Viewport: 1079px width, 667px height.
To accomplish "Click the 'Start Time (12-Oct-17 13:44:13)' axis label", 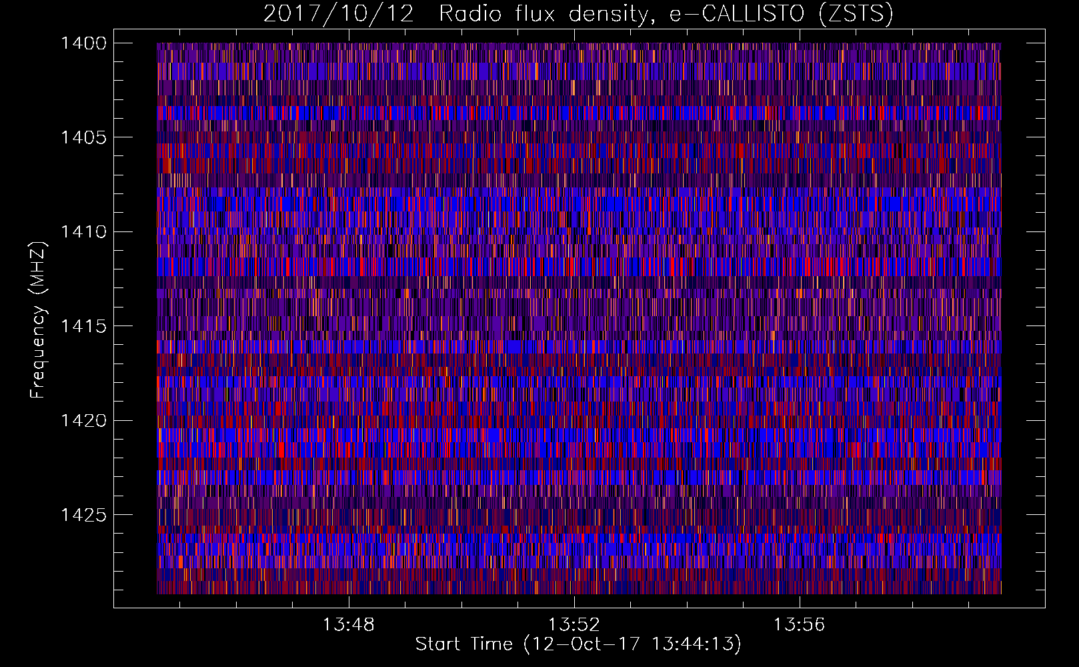I will pos(578,645).
